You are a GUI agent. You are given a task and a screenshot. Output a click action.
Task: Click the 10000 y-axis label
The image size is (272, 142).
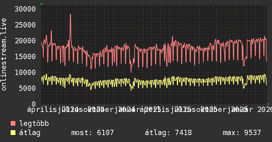[25, 72]
